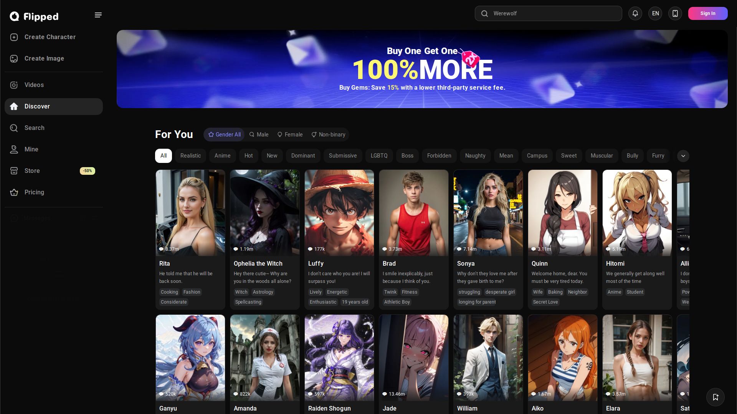The width and height of the screenshot is (737, 414).
Task: Collapse sidebar using hamburger menu icon
Action: (98, 15)
